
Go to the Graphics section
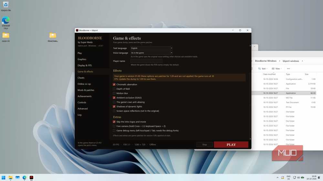click(82, 59)
